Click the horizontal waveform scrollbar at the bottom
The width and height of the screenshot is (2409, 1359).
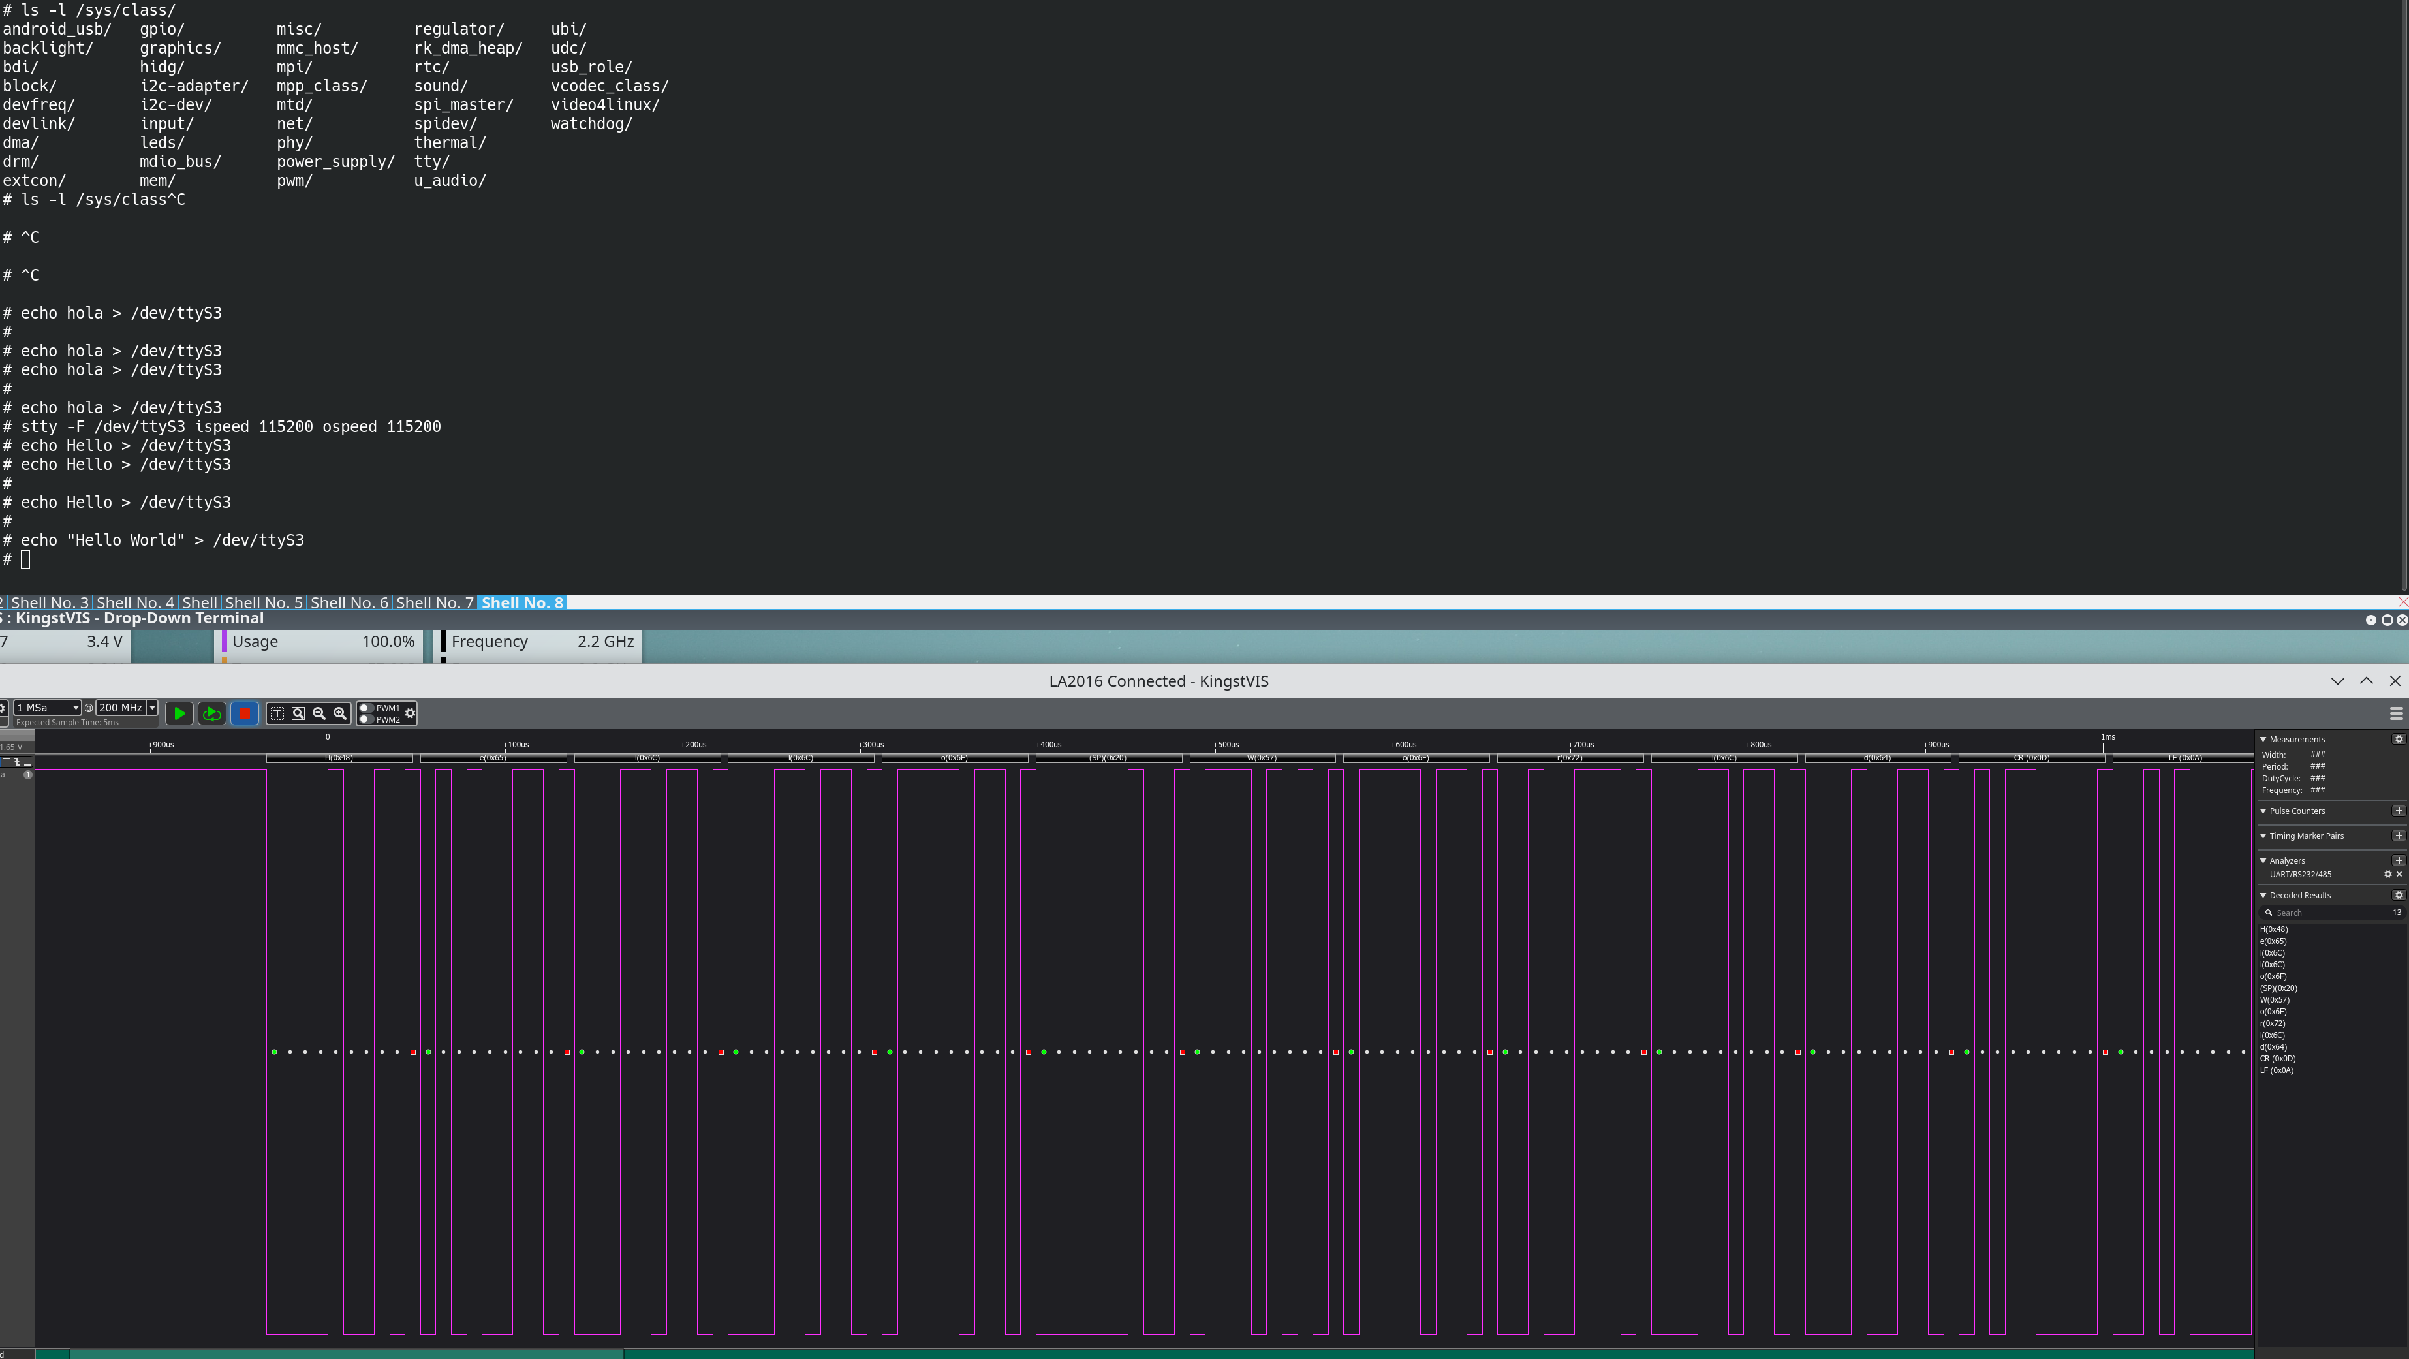pos(346,1353)
